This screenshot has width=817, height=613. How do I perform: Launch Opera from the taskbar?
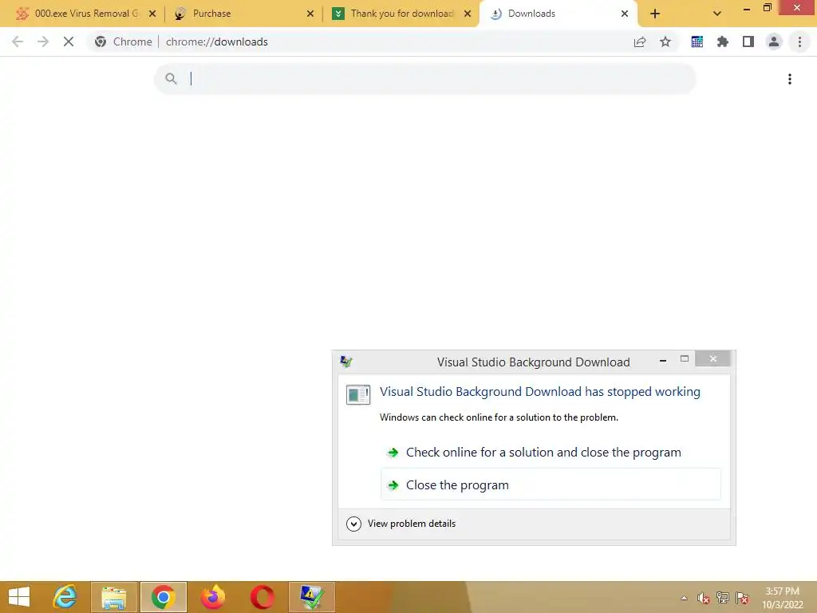point(262,597)
